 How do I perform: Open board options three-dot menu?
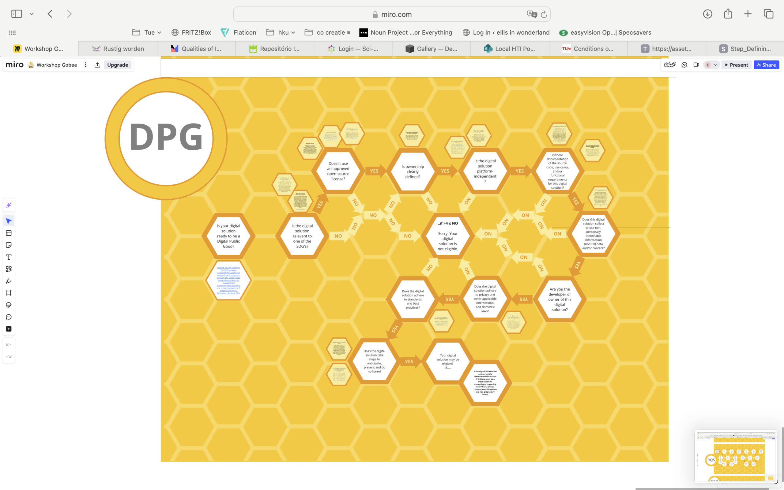pyautogui.click(x=85, y=65)
